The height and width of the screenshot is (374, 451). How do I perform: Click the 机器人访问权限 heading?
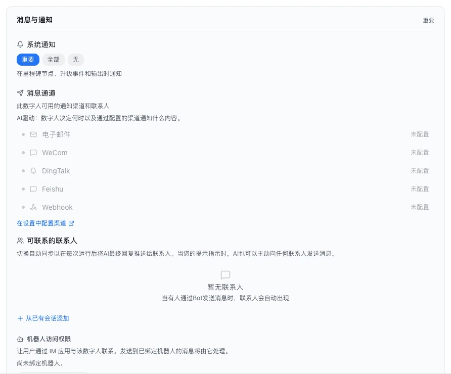[49, 339]
